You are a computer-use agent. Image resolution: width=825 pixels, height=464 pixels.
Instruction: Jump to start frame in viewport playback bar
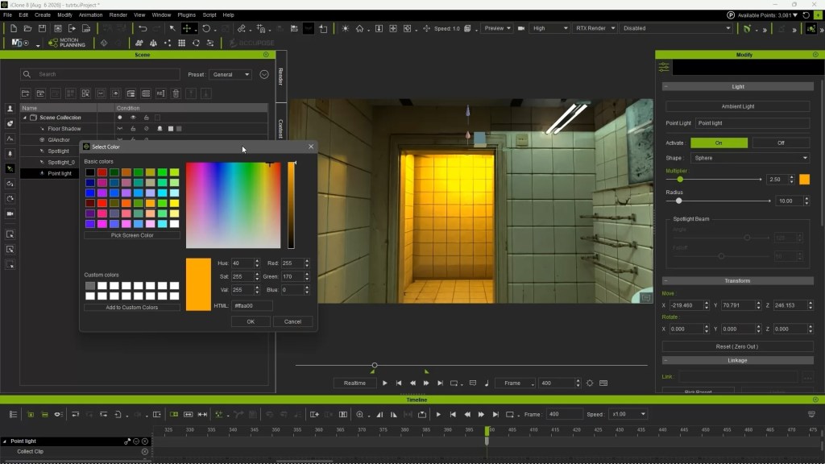tap(399, 383)
